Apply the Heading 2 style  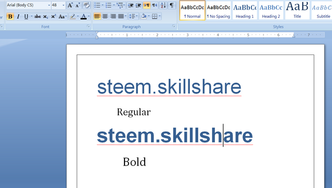(271, 10)
